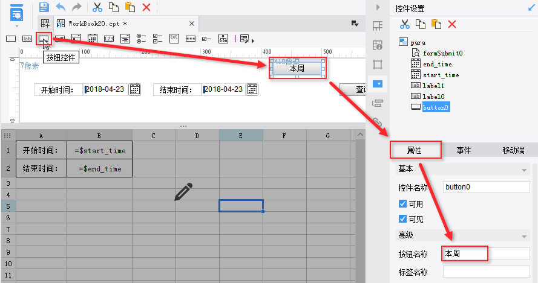Click the redo arrow in main toolbar
The image size is (538, 283).
(x=77, y=7)
